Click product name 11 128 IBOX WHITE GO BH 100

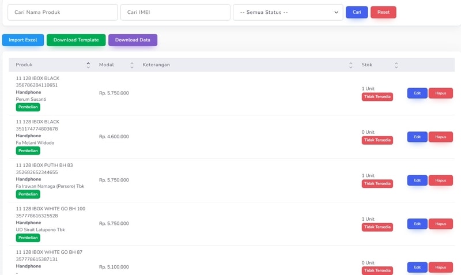point(51,209)
